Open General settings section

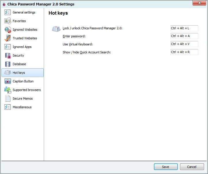coord(24,12)
